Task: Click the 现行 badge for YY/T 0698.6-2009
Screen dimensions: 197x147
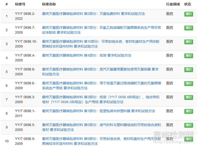Action: tap(189, 84)
